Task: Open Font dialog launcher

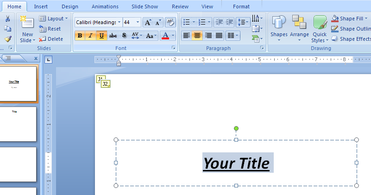Action: pos(174,48)
